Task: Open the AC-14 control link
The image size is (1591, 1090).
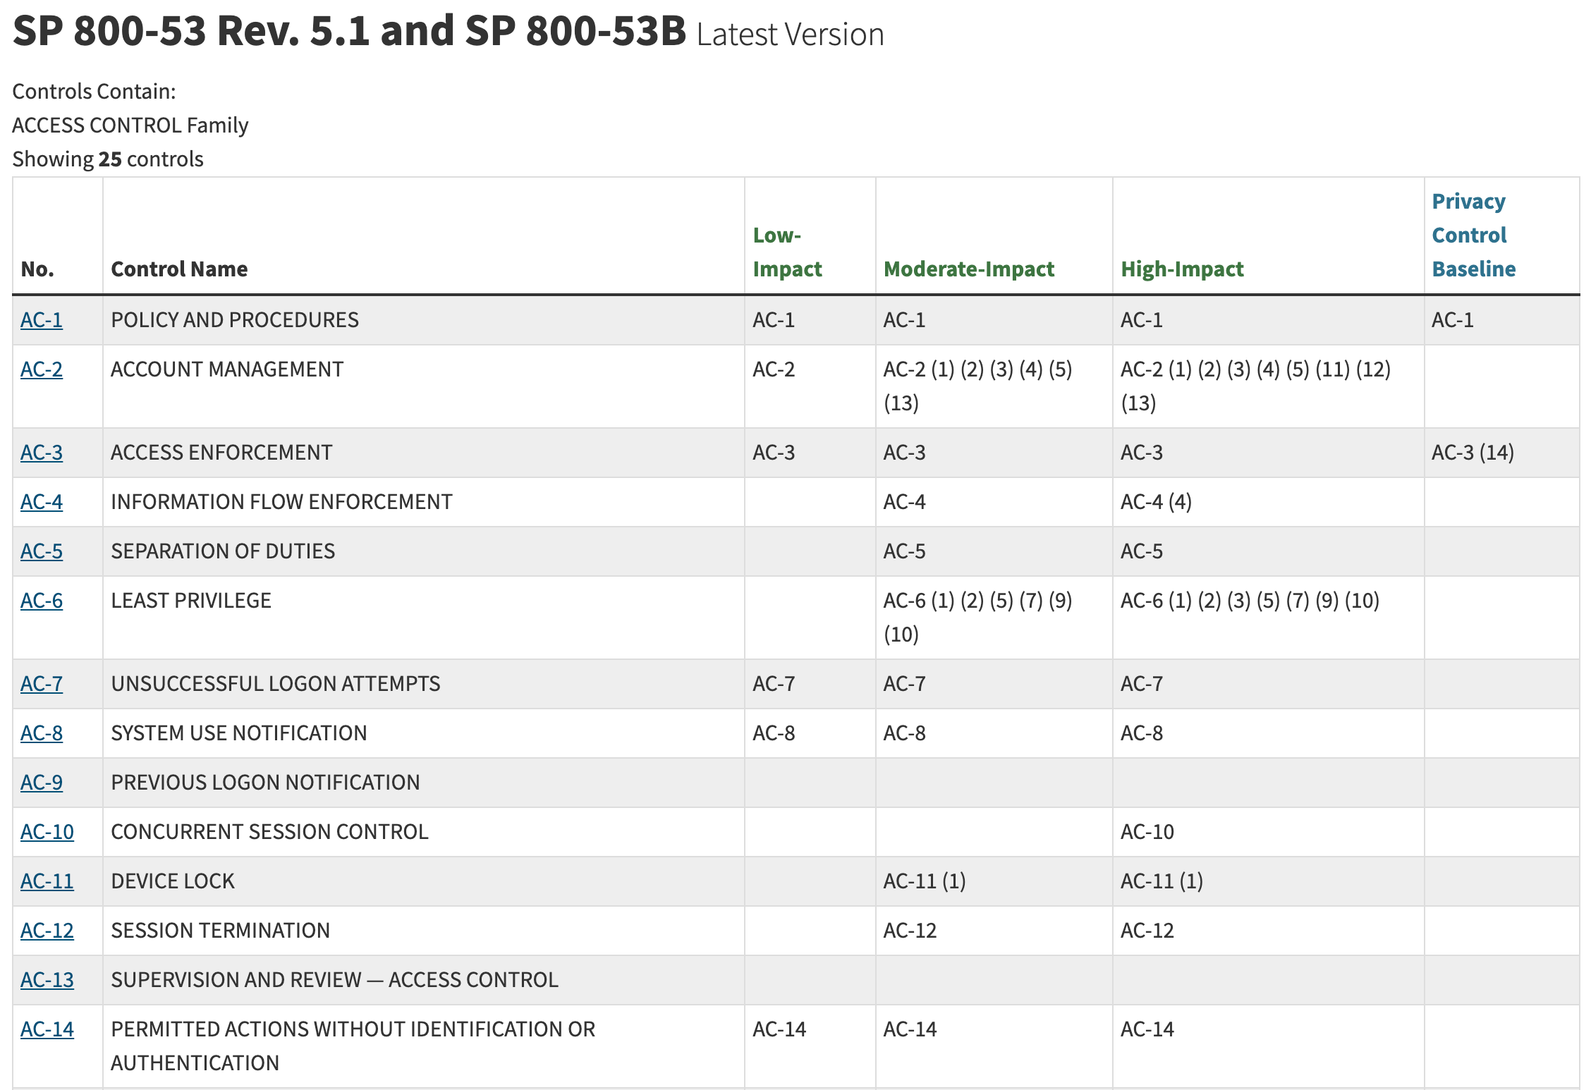Action: pyautogui.click(x=47, y=1029)
